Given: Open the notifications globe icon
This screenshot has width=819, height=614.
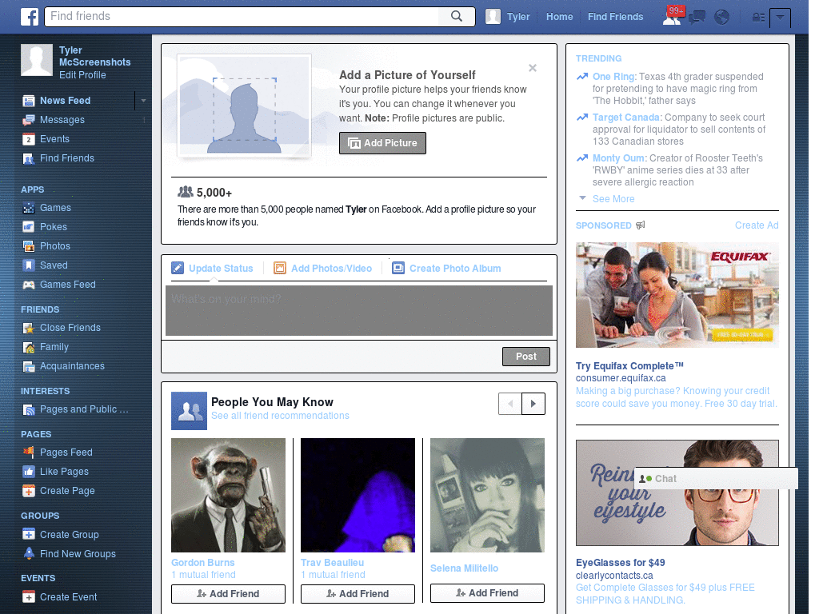Looking at the screenshot, I should pos(722,18).
